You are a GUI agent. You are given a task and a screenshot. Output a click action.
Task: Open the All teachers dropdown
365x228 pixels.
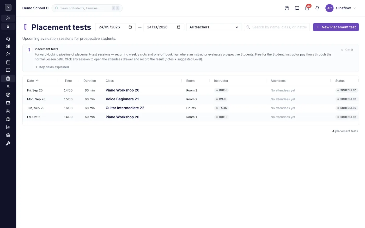214,27
